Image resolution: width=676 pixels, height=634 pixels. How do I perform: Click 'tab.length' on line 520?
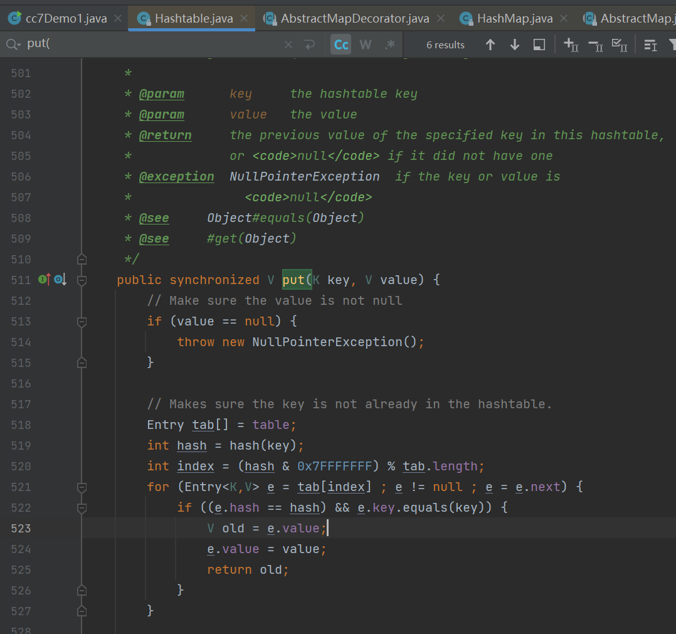tap(440, 467)
